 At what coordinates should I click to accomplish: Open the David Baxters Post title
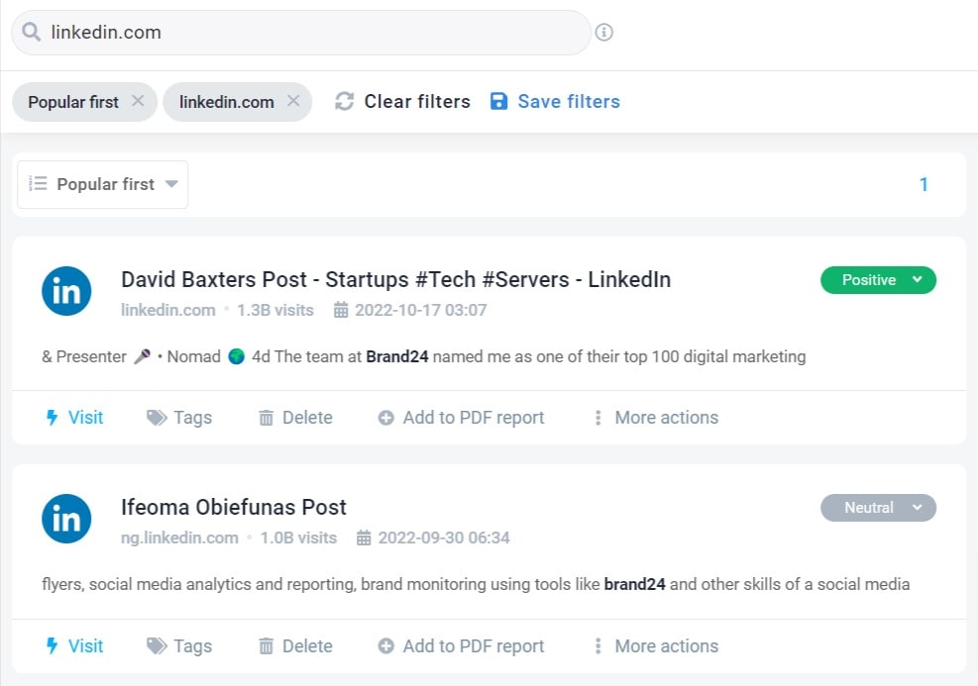pos(395,280)
